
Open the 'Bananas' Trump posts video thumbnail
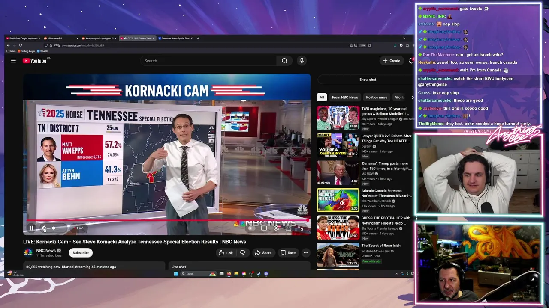tap(338, 172)
